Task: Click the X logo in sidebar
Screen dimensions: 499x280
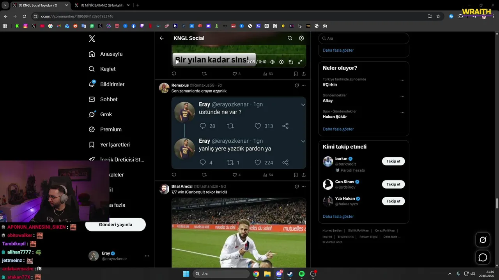Action: (92, 38)
